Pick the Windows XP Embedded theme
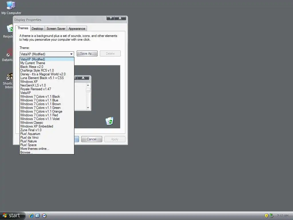 coord(47,126)
